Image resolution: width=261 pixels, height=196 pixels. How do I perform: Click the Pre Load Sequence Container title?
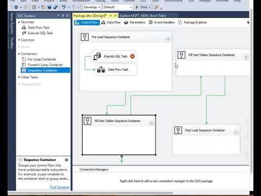[111, 37]
